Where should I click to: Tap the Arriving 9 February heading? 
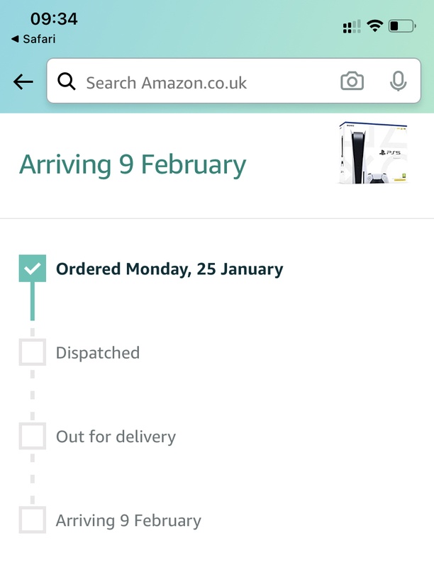coord(133,164)
